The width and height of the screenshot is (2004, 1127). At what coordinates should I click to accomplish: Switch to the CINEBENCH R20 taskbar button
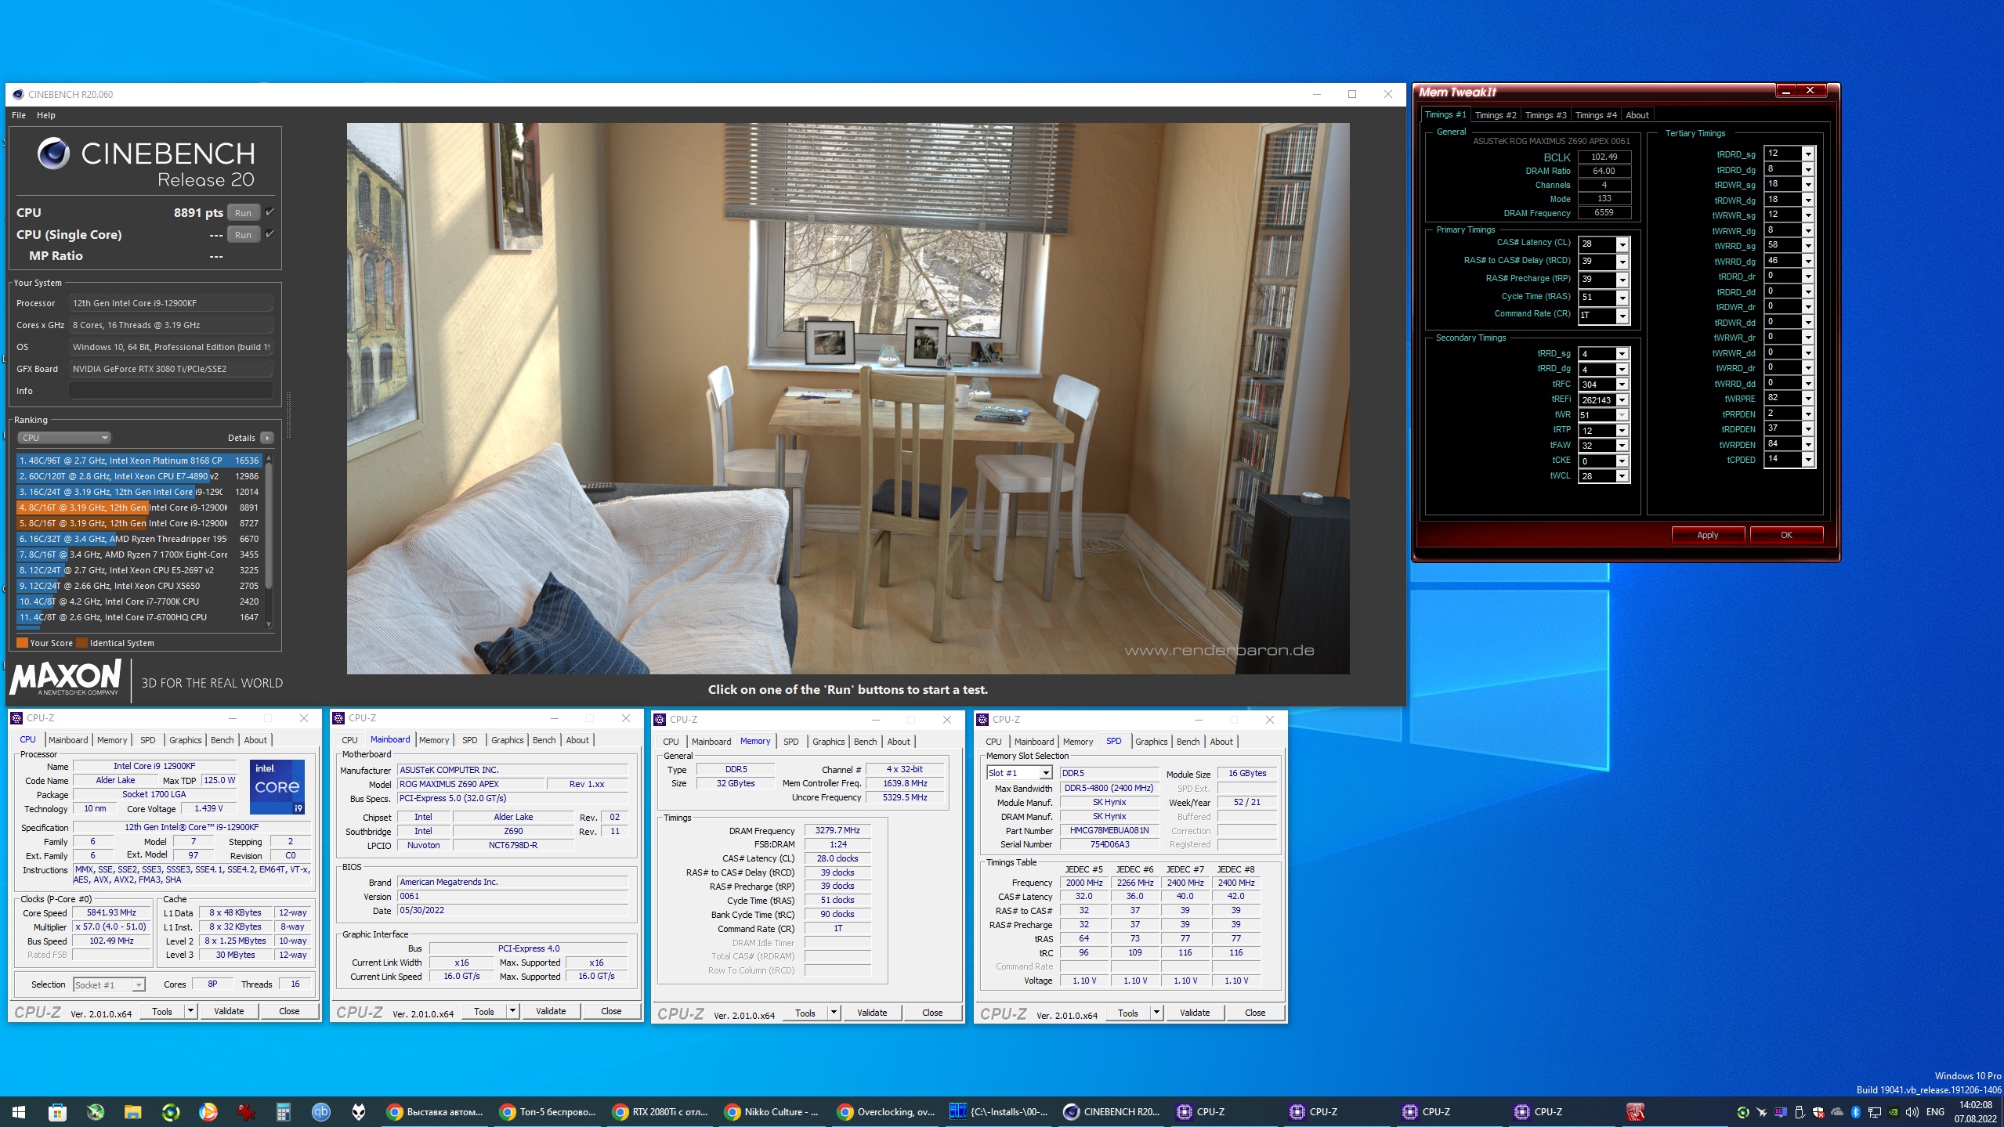point(1112,1111)
